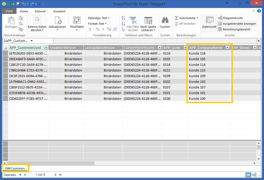This screenshot has height=180, width=264.
Task: Go to next record in navigator
Action: point(55,175)
